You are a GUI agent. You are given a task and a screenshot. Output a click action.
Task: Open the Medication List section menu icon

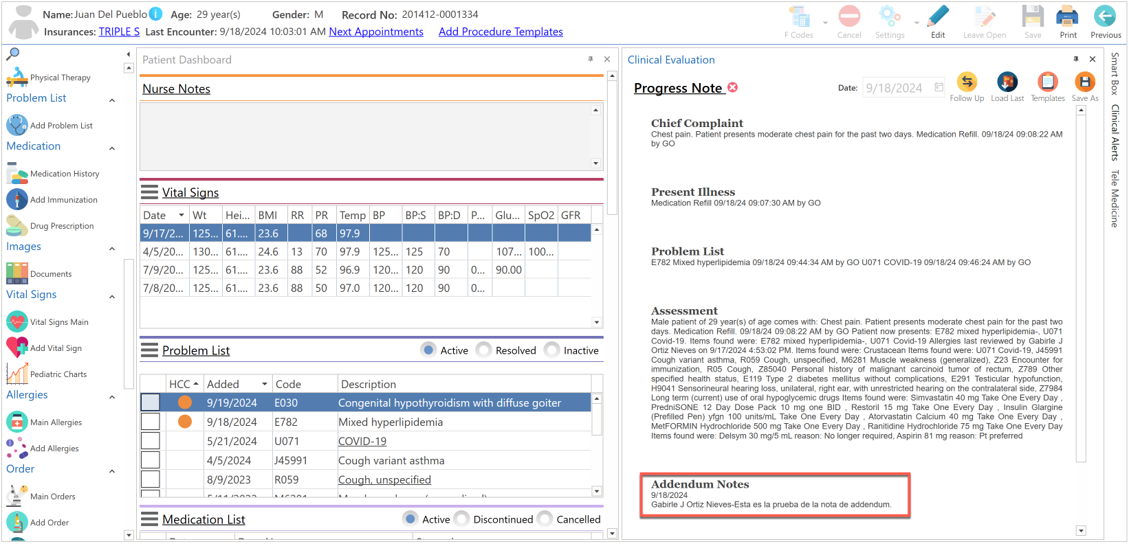coord(149,519)
